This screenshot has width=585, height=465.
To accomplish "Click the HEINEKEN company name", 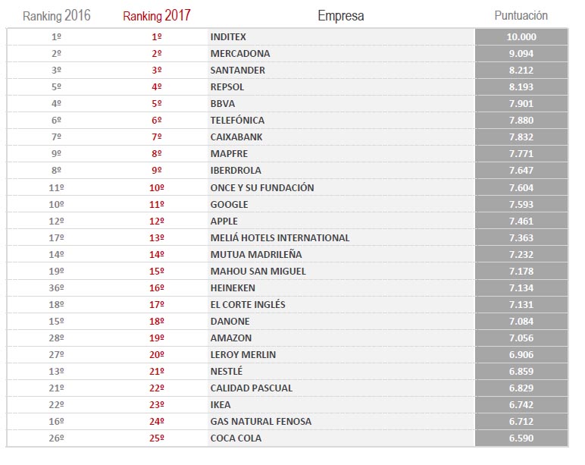I will tap(233, 287).
